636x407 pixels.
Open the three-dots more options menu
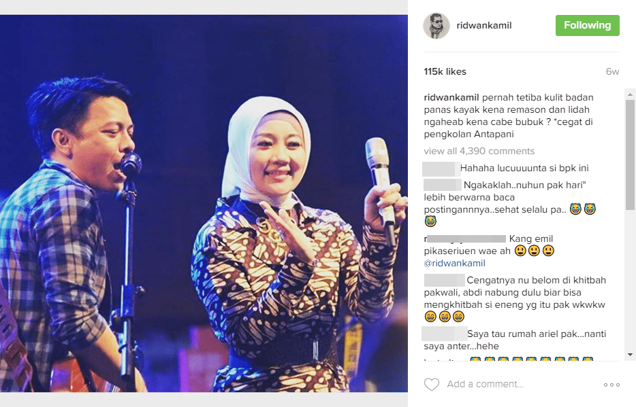(x=611, y=385)
